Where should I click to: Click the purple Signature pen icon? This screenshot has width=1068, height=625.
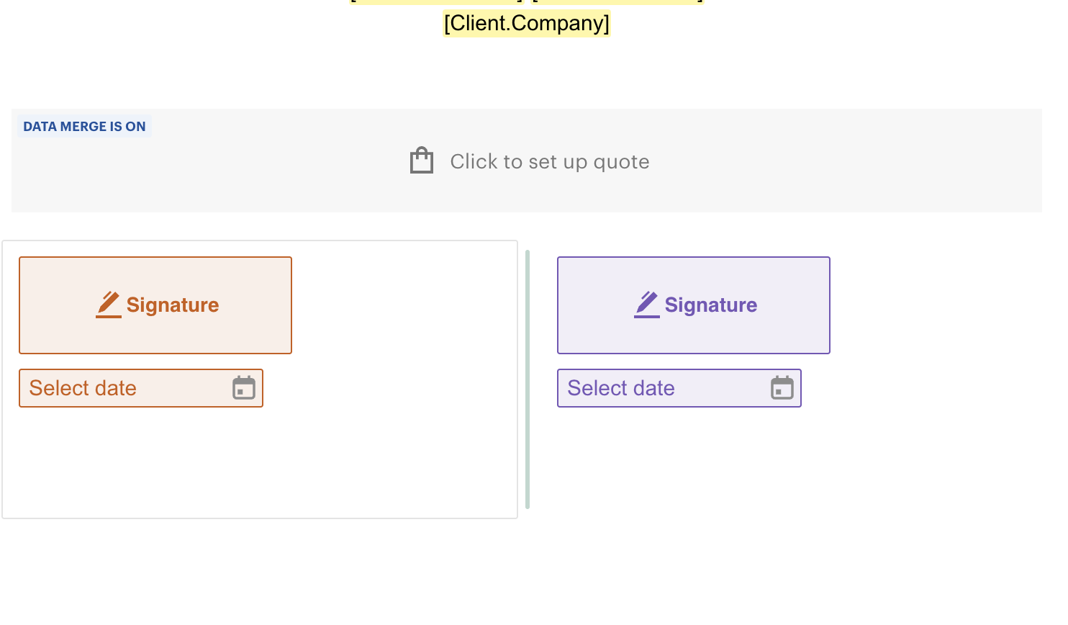click(646, 304)
